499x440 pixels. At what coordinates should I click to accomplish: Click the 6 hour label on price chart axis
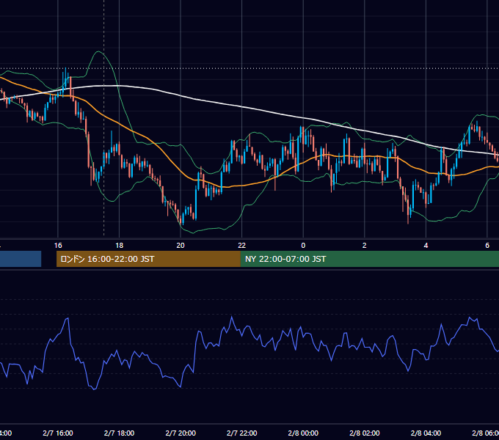pyautogui.click(x=487, y=246)
